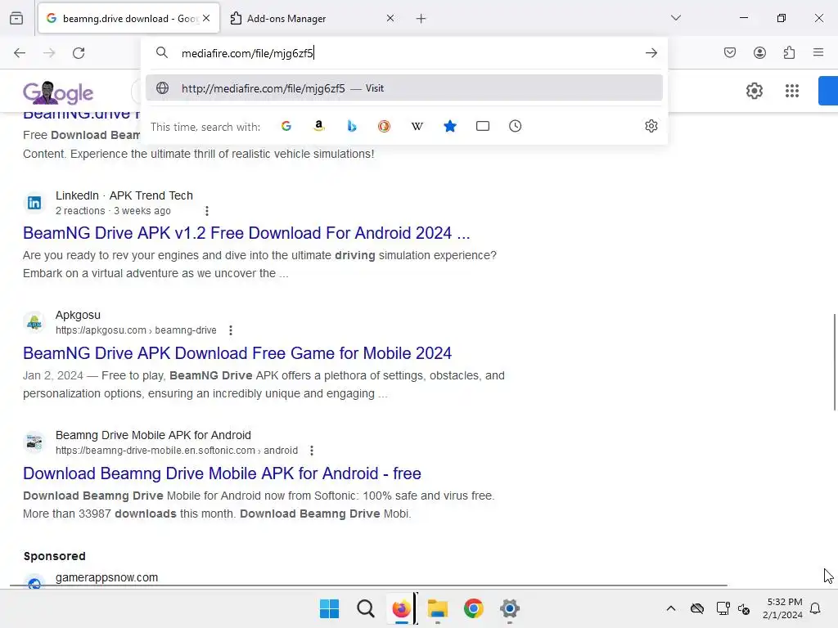Open the Firefox application menu
The image size is (838, 628).
(x=818, y=52)
